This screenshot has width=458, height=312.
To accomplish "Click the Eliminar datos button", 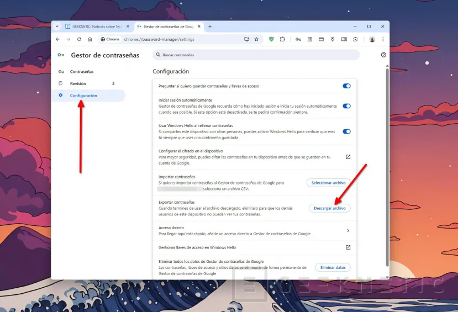I will 333,267.
